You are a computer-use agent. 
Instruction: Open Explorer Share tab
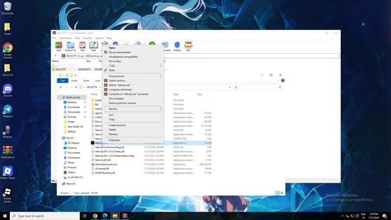pyautogui.click(x=86, y=81)
